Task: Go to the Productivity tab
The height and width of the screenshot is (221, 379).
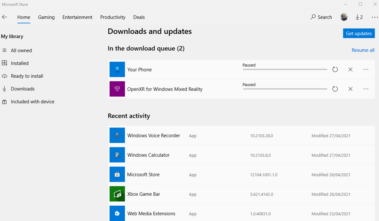Action: click(x=113, y=17)
